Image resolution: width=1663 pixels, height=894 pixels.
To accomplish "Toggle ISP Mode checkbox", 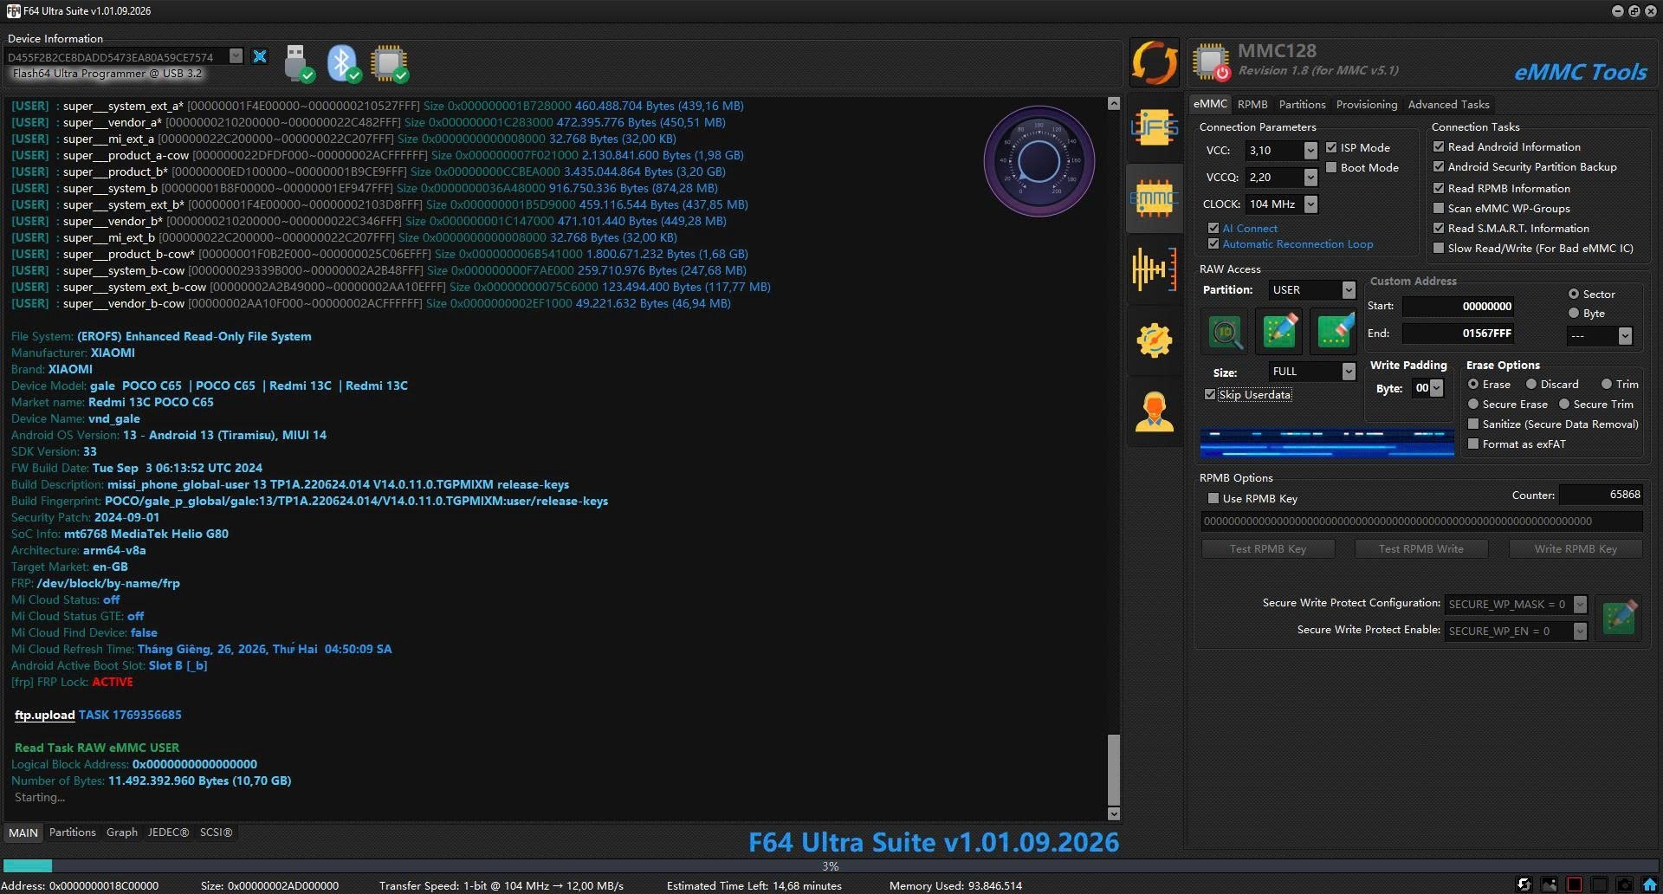I will pyautogui.click(x=1331, y=147).
